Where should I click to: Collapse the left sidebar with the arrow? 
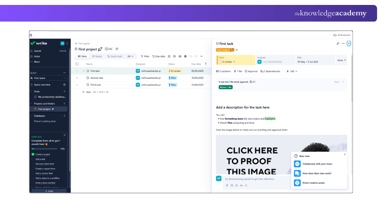coord(67,44)
